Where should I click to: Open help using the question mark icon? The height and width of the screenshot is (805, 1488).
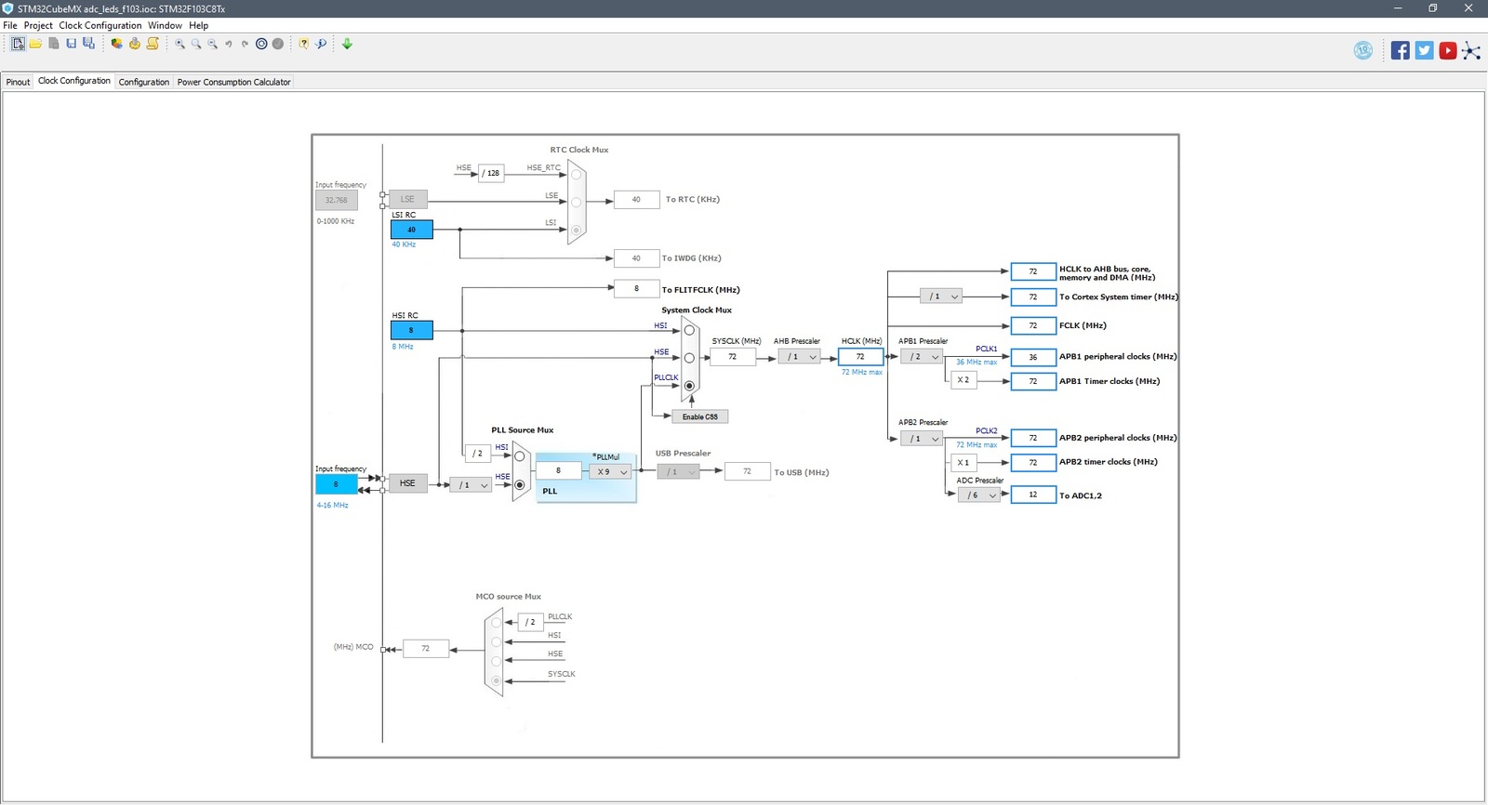303,44
